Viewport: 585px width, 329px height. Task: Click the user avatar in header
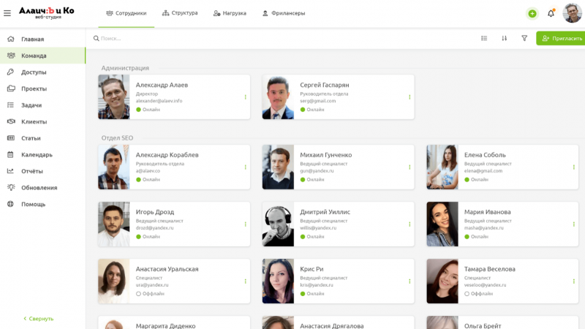(x=572, y=13)
